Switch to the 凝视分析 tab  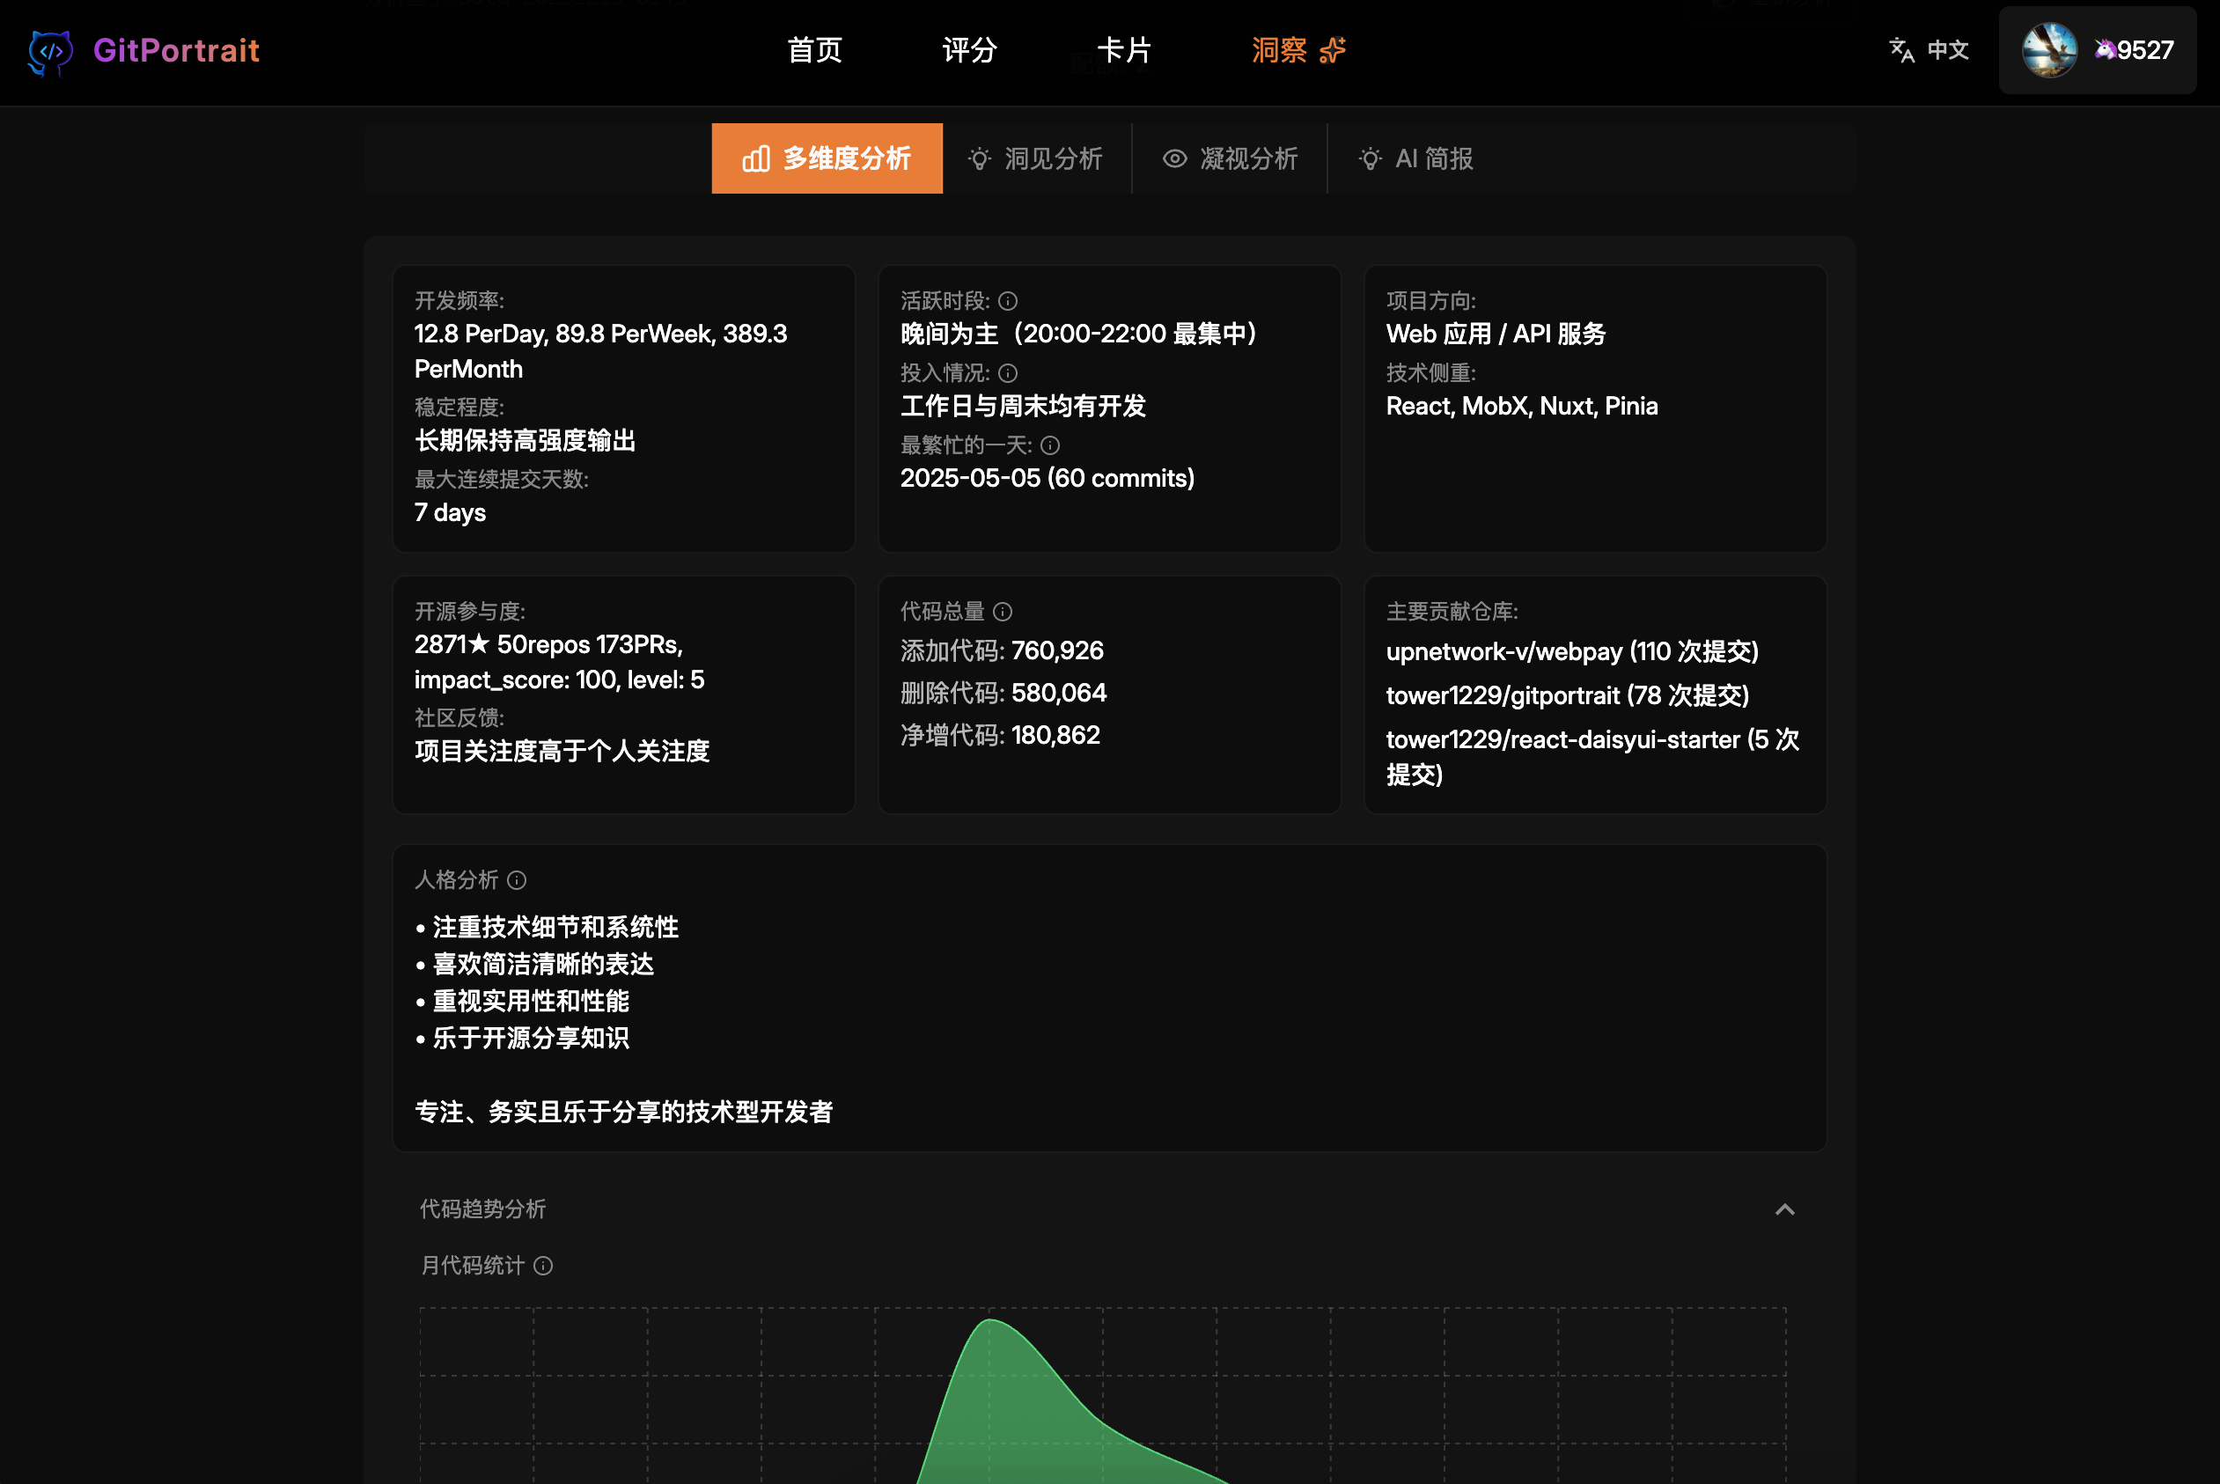(1231, 158)
